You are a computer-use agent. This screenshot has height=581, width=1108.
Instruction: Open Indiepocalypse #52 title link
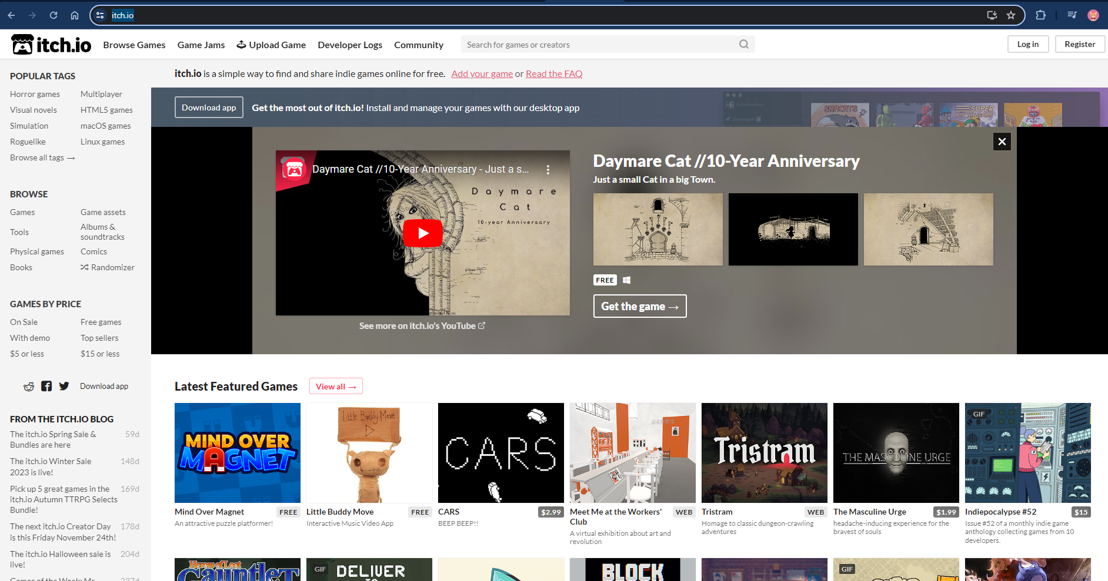click(x=1000, y=512)
